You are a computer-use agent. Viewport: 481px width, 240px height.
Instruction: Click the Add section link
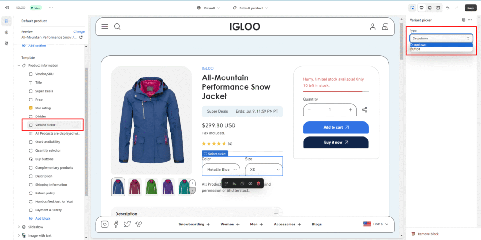(37, 46)
